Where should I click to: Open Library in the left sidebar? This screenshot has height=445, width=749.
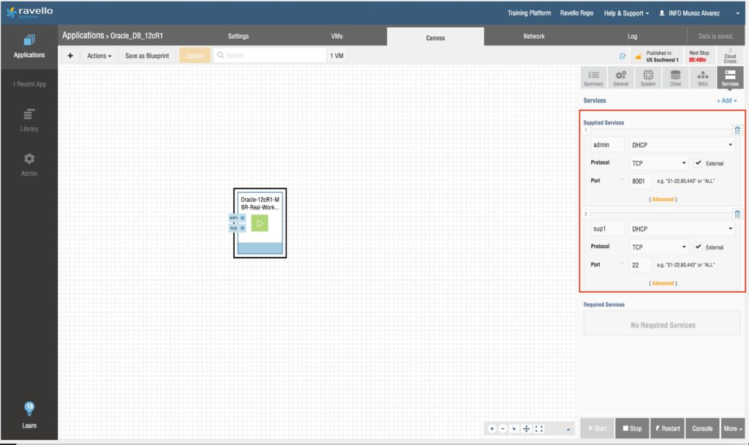click(29, 120)
